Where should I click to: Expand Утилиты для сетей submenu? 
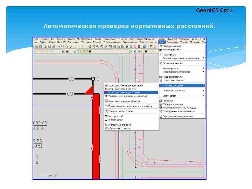[182, 85]
